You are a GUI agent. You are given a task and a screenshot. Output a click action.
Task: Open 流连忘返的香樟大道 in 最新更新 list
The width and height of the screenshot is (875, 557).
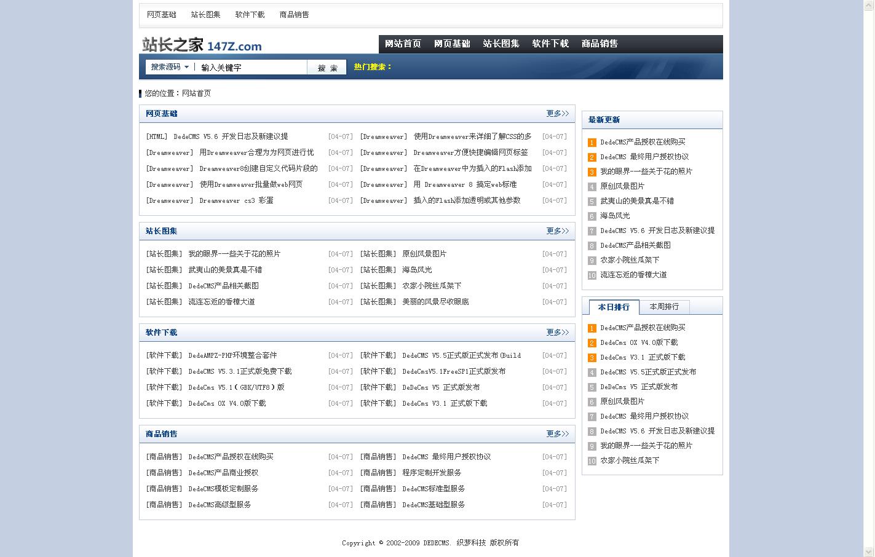[633, 275]
